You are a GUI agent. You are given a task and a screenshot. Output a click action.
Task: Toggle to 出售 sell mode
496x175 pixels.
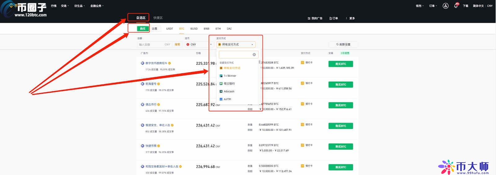coord(154,29)
